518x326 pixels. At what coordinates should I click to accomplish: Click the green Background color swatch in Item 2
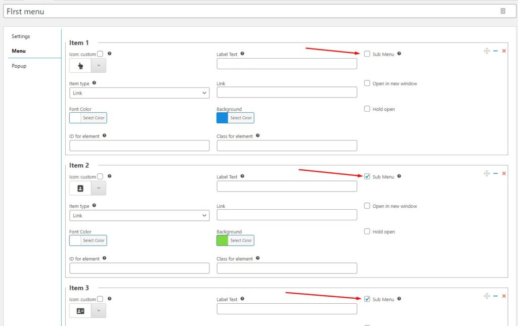[223, 240]
